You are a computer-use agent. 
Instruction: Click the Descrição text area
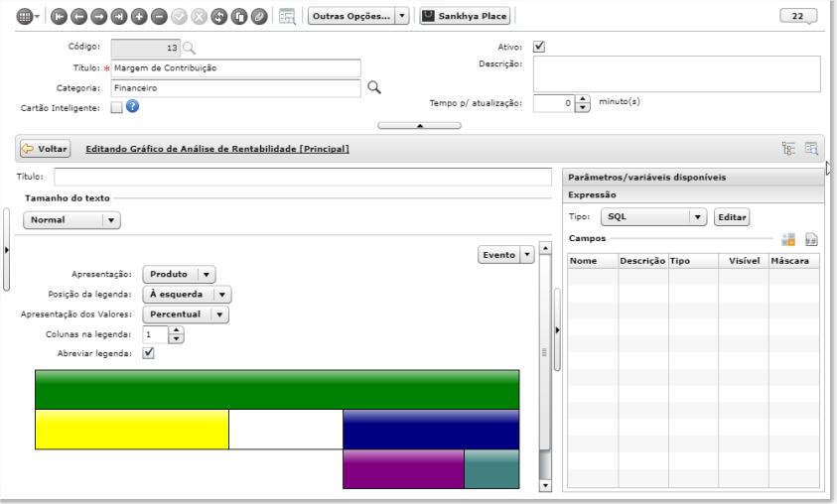click(x=676, y=74)
